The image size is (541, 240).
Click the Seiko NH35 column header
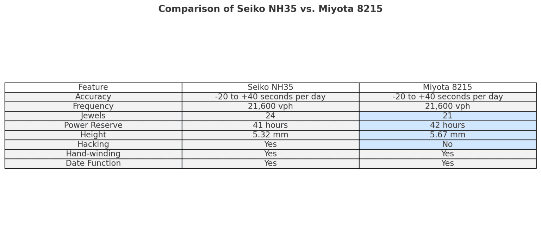[x=270, y=87]
